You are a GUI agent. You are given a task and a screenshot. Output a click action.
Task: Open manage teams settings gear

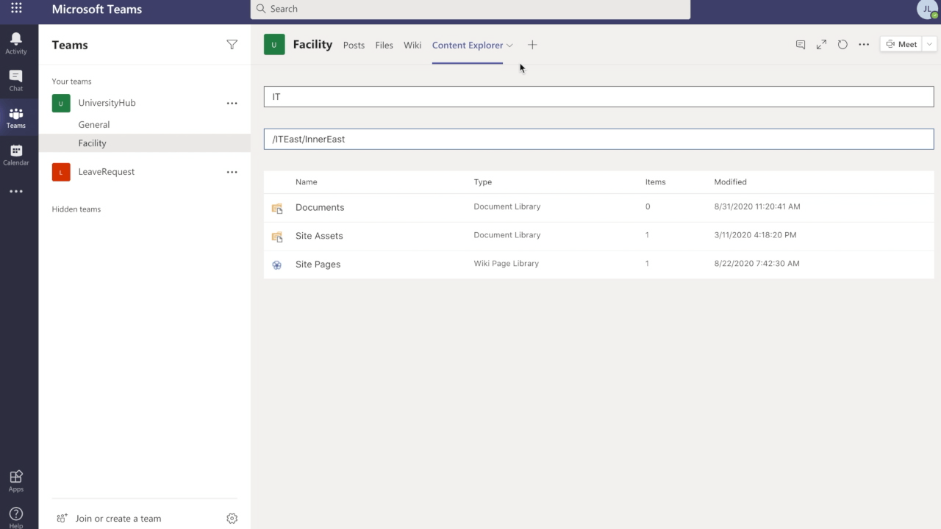point(232,519)
